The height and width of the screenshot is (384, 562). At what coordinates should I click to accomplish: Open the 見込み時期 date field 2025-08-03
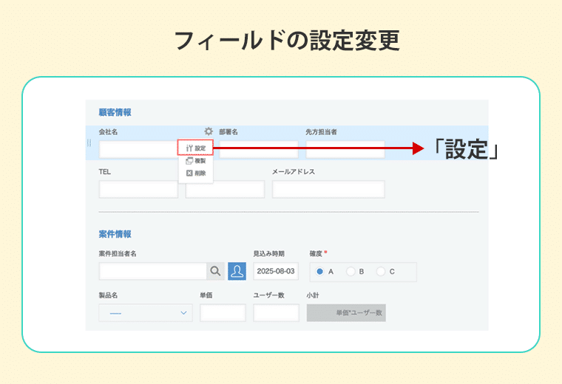pos(276,271)
